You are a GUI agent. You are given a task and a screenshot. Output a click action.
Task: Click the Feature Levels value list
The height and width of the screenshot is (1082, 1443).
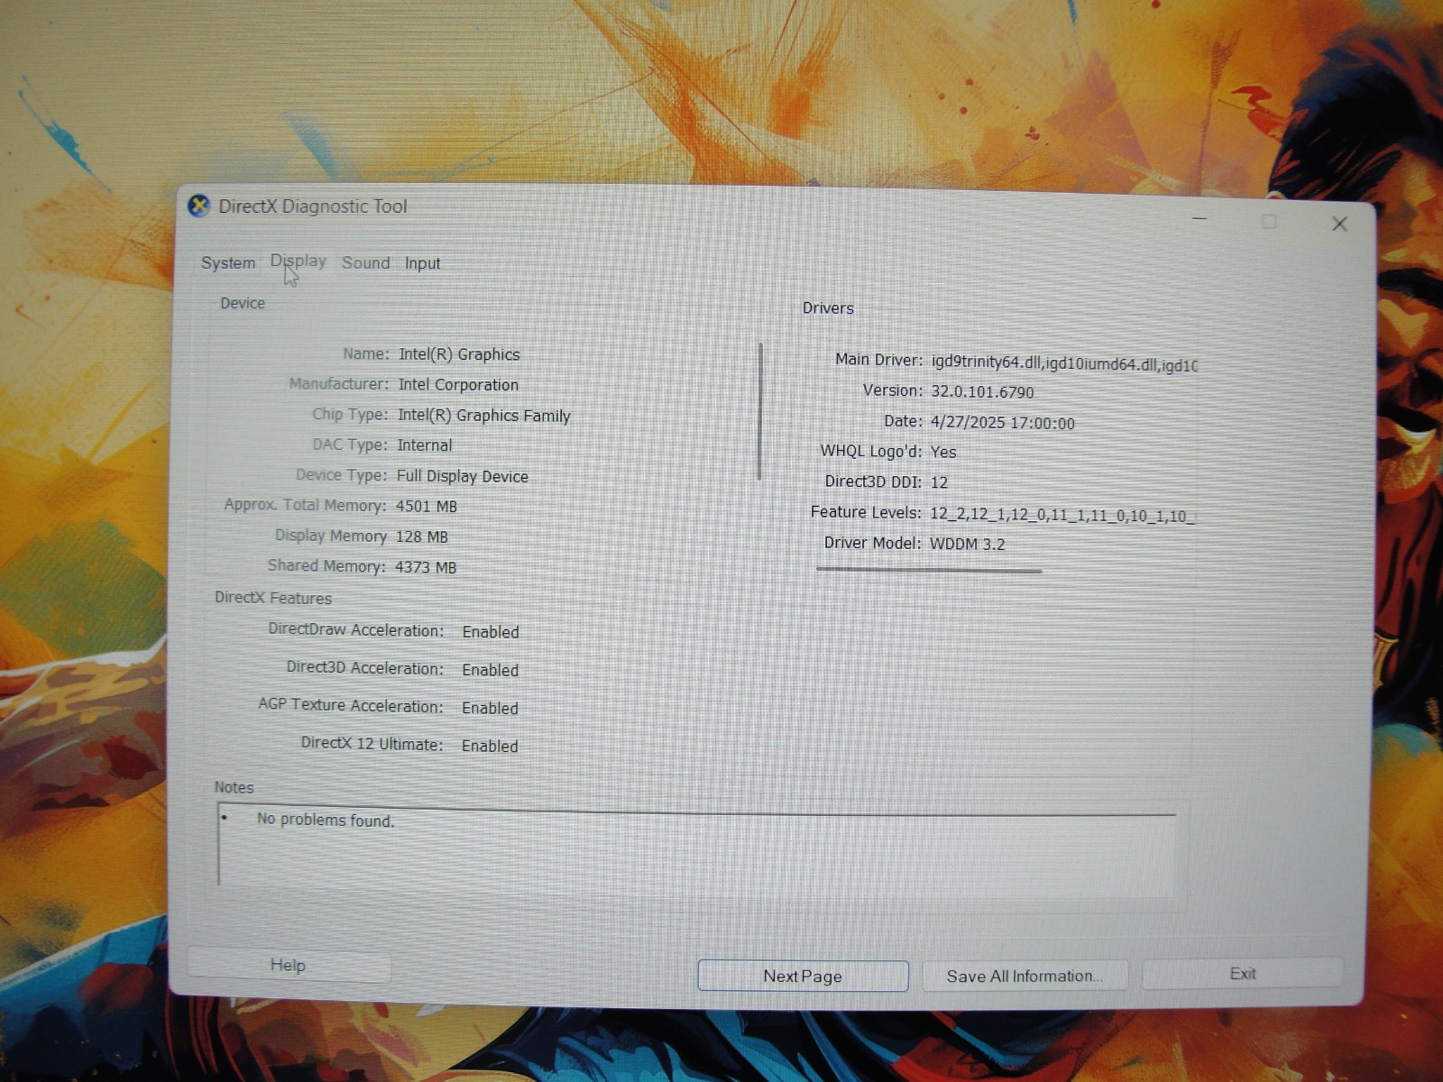[x=1062, y=515]
